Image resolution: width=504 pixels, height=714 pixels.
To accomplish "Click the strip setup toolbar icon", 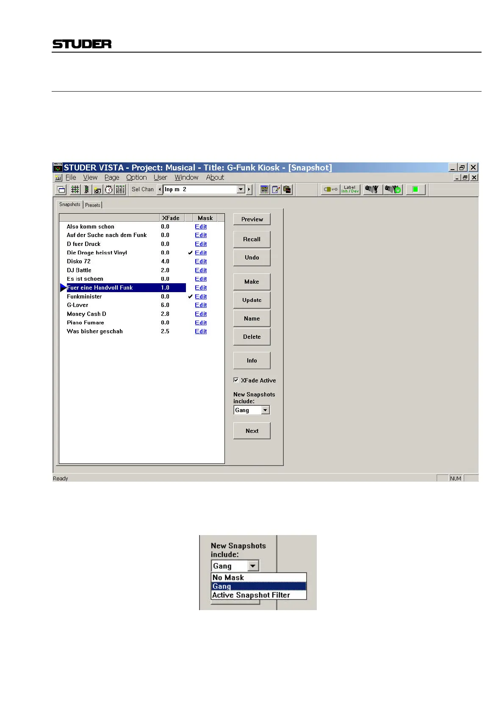I will (86, 190).
